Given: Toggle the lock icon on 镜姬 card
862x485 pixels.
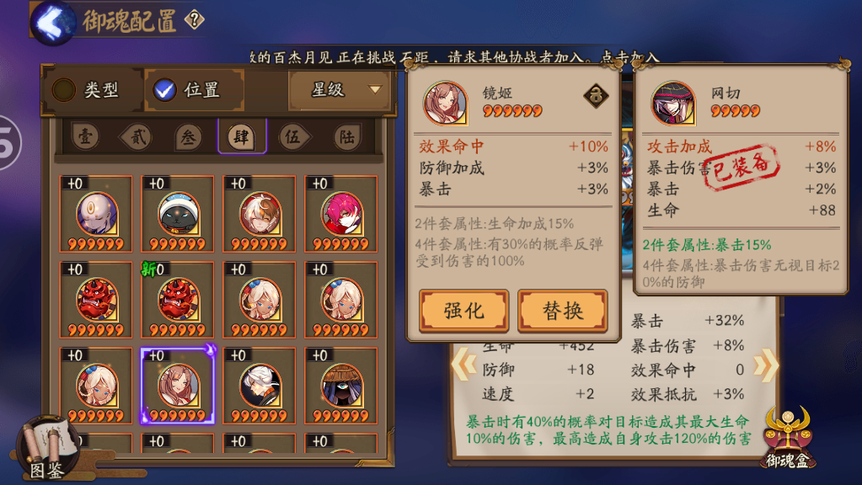Looking at the screenshot, I should click(x=596, y=96).
